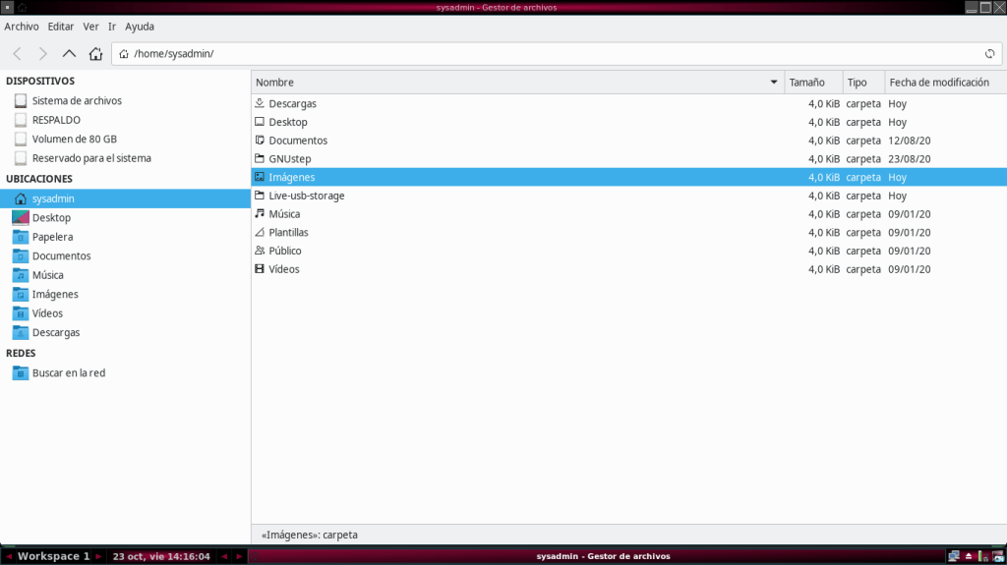Reload the current folder view
Viewport: 1007px width, 565px height.
point(989,53)
